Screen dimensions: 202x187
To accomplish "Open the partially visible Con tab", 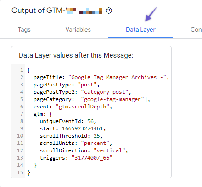I will [196, 30].
